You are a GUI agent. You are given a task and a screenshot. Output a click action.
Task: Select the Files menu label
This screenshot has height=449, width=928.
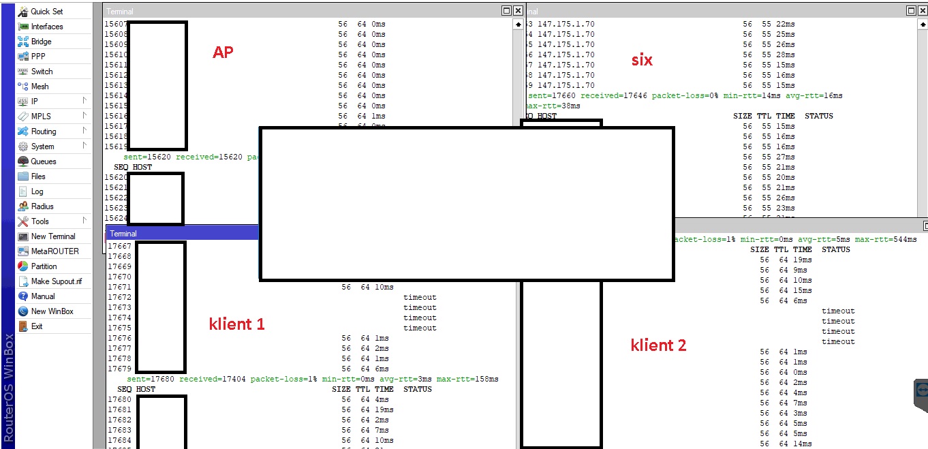click(38, 176)
